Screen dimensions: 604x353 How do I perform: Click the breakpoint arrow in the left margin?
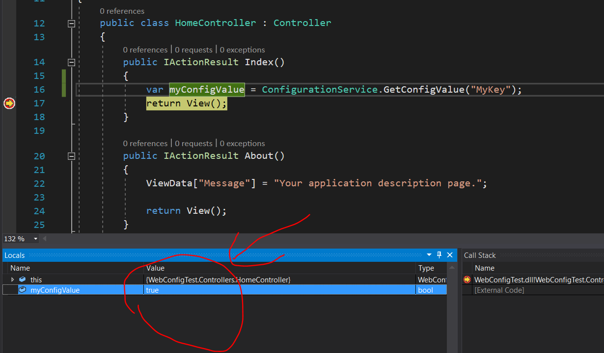click(9, 103)
